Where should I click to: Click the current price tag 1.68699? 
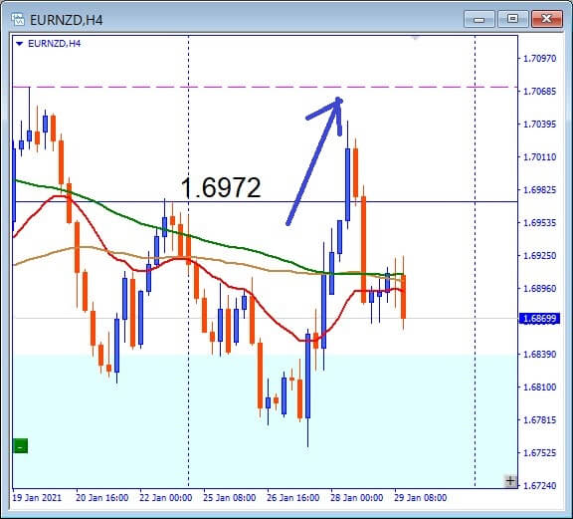tap(539, 319)
